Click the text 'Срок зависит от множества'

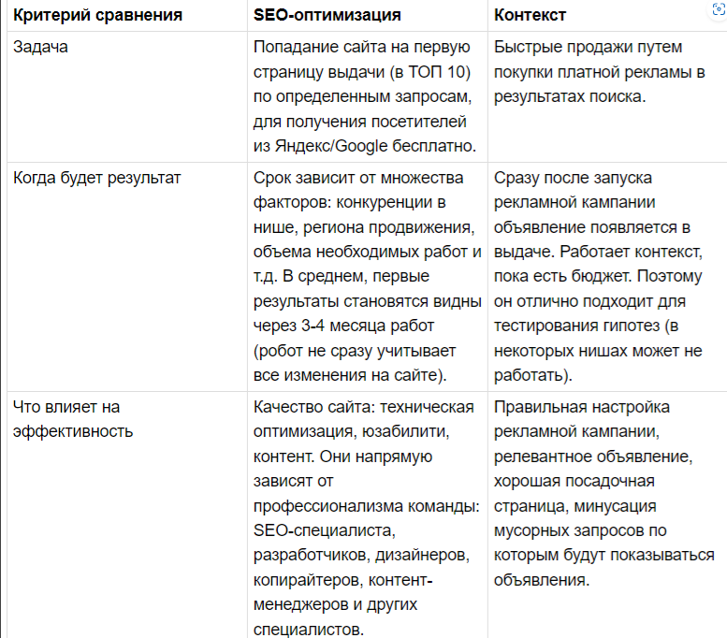(358, 178)
